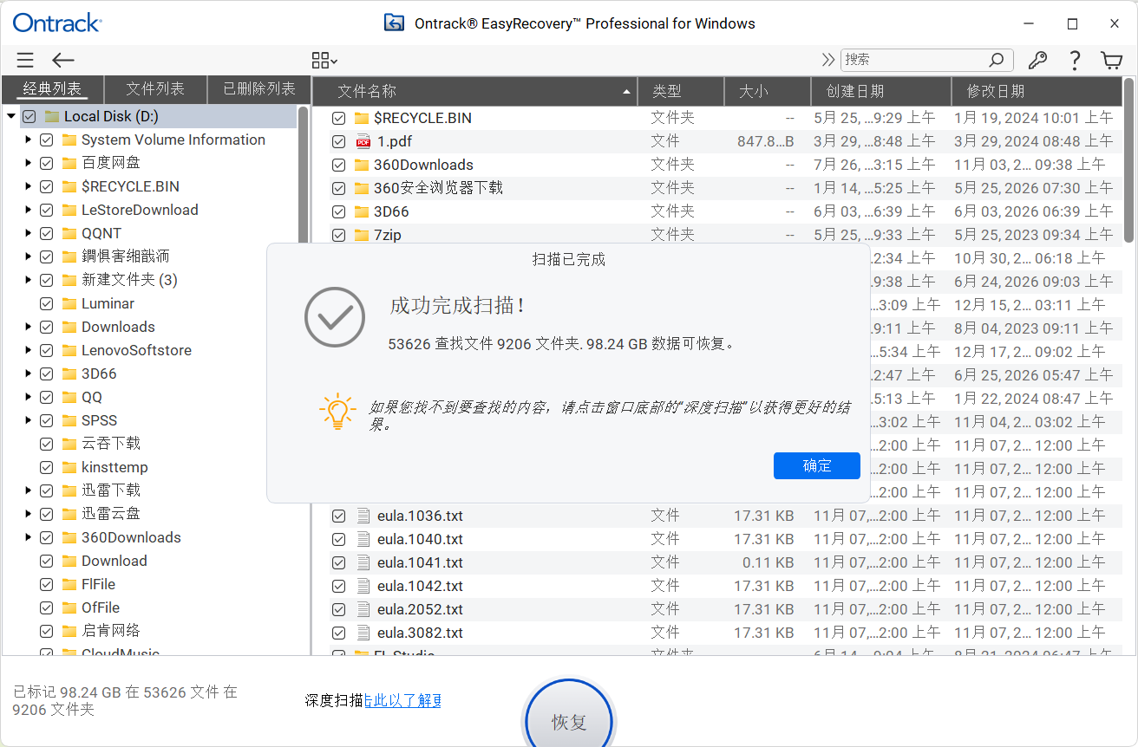Uncheck the 迅雷下载 folder checkbox
1138x747 pixels.
(x=47, y=490)
